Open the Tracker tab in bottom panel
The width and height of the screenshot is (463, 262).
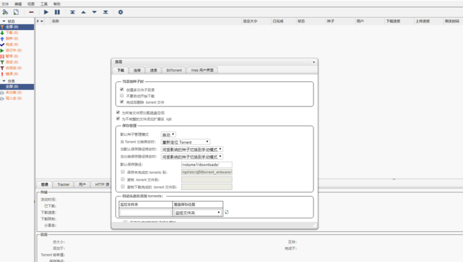[x=64, y=184]
